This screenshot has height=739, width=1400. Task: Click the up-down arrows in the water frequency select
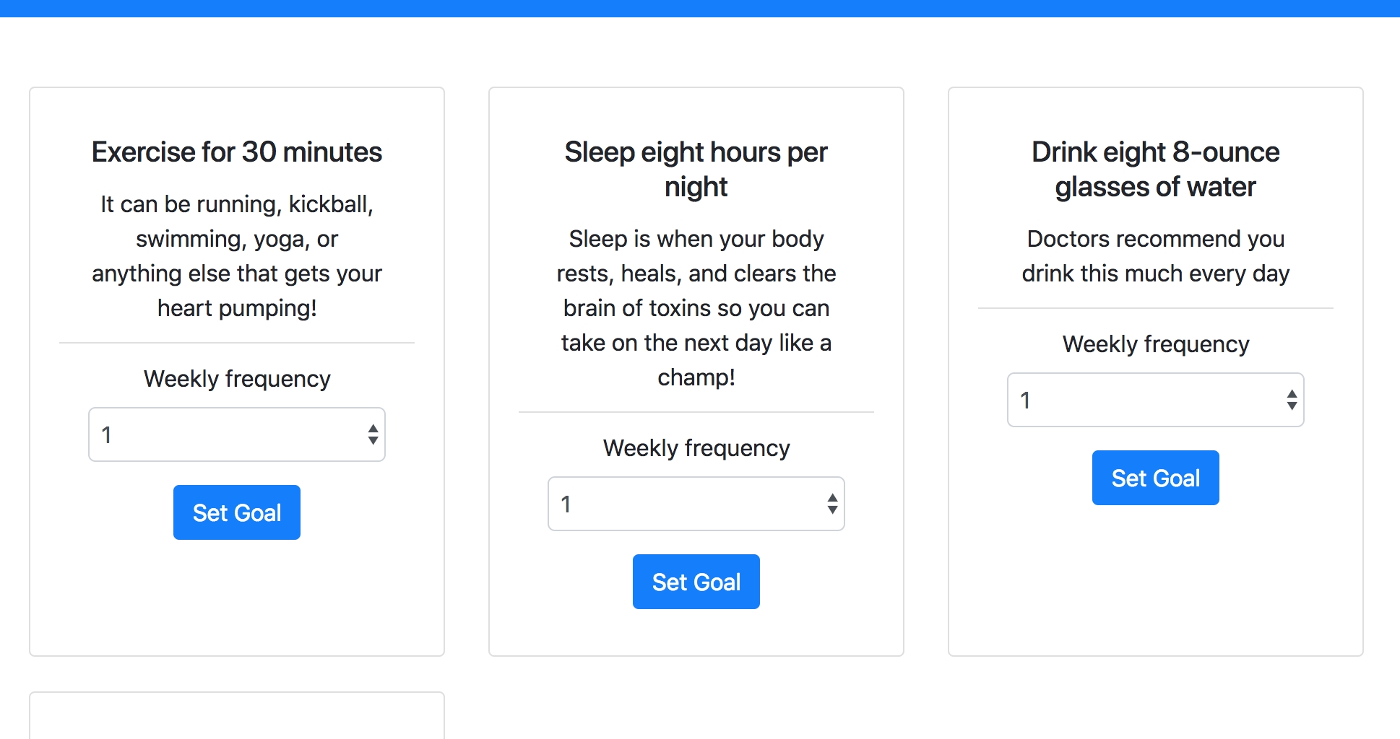pyautogui.click(x=1292, y=400)
